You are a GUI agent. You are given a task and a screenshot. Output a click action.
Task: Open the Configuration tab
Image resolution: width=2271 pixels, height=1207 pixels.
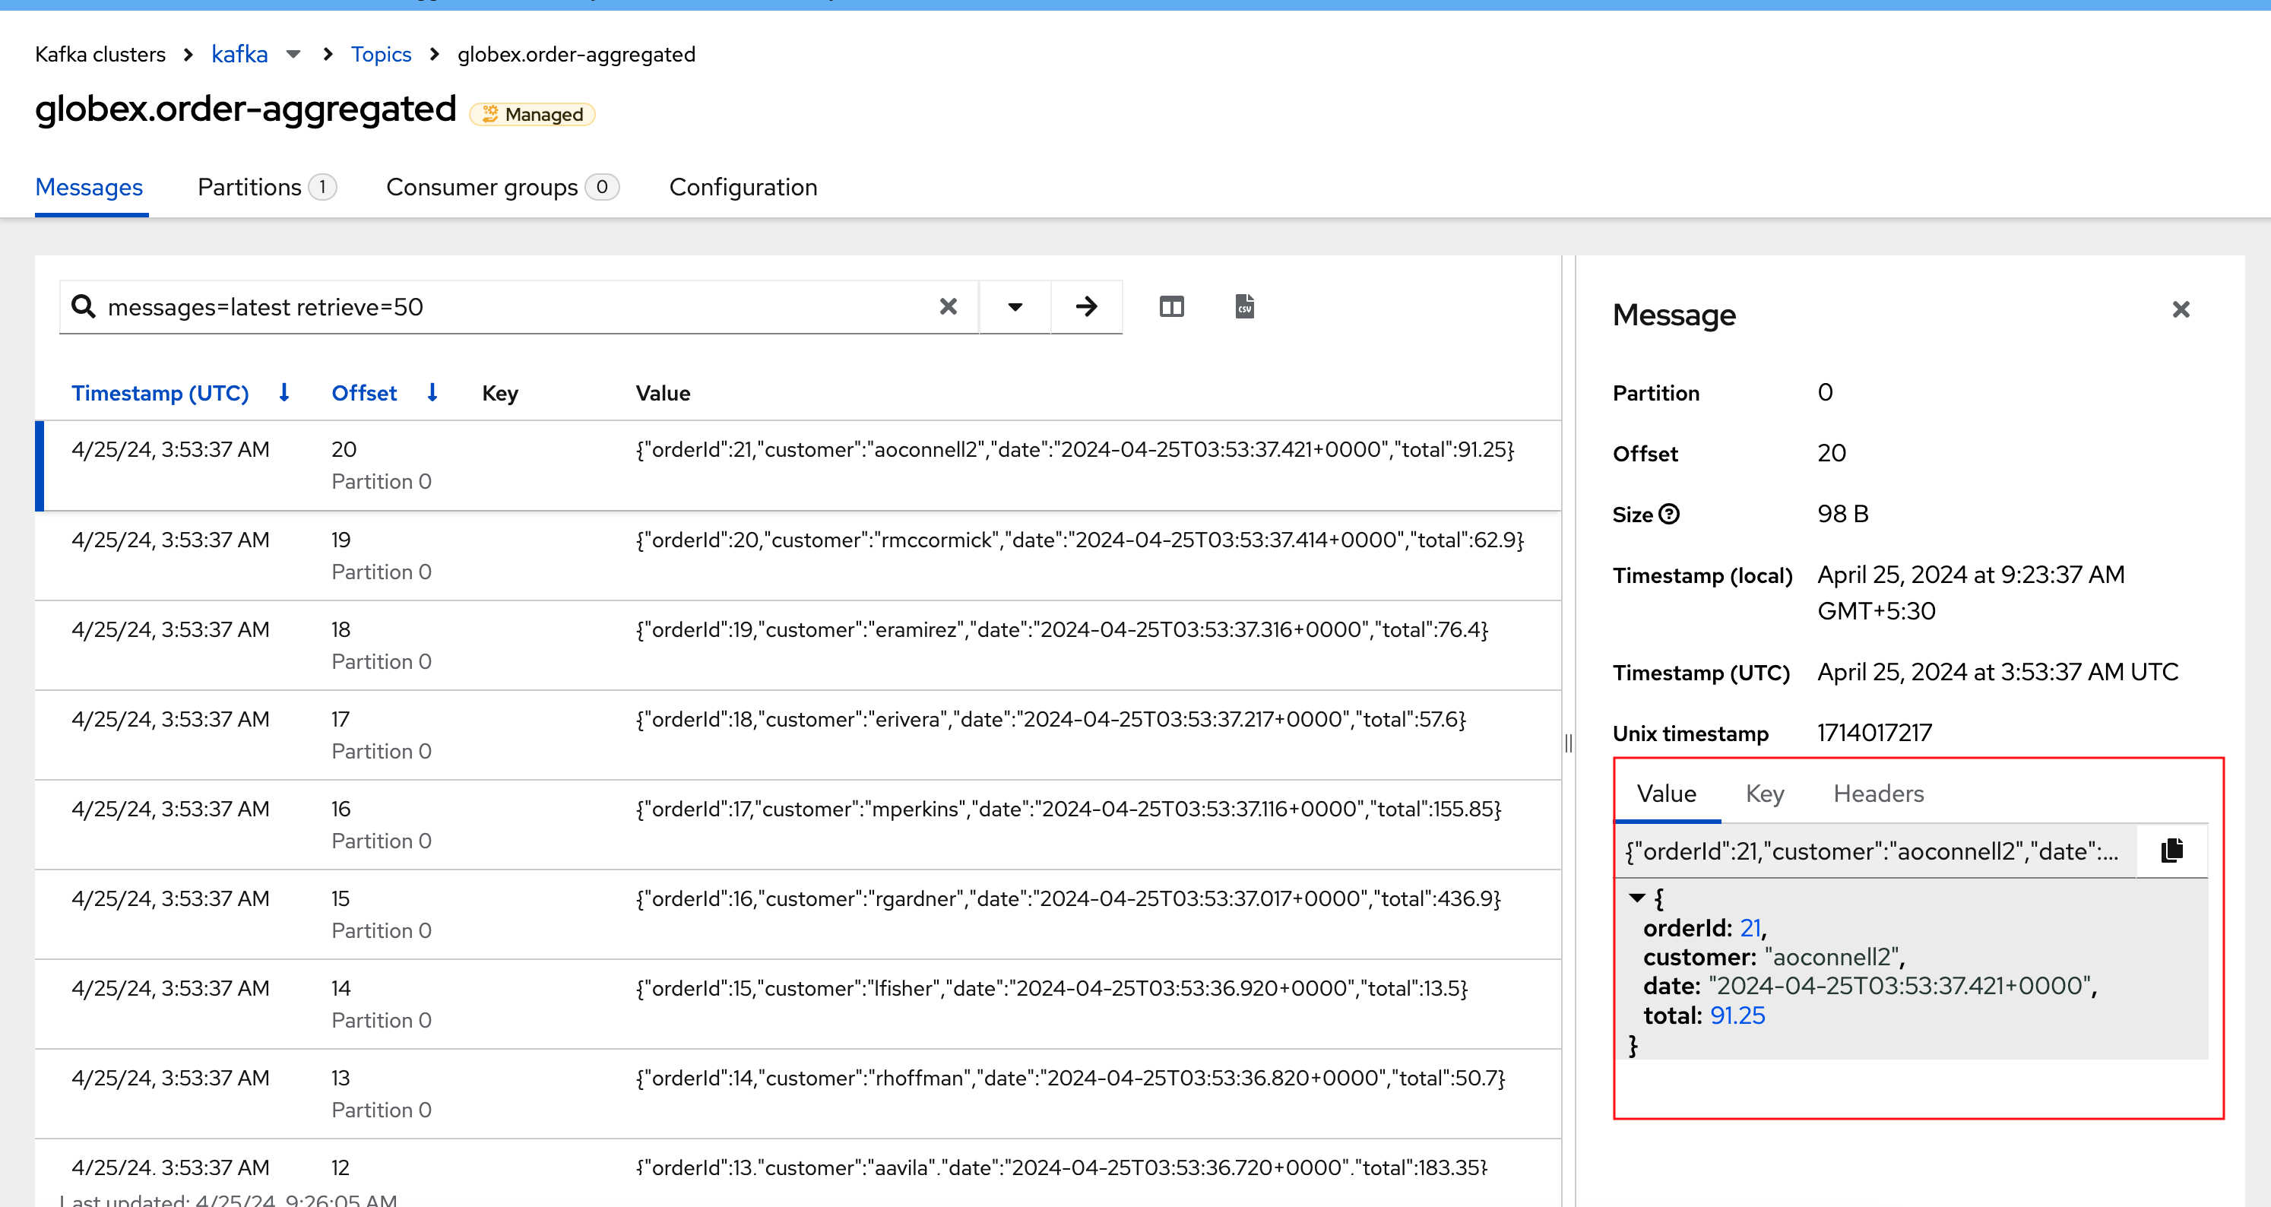click(743, 187)
